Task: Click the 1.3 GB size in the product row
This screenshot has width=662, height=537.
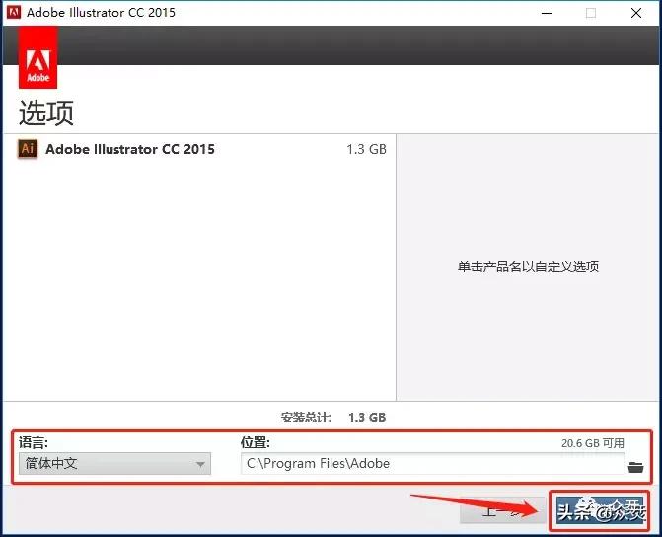Action: coord(366,149)
